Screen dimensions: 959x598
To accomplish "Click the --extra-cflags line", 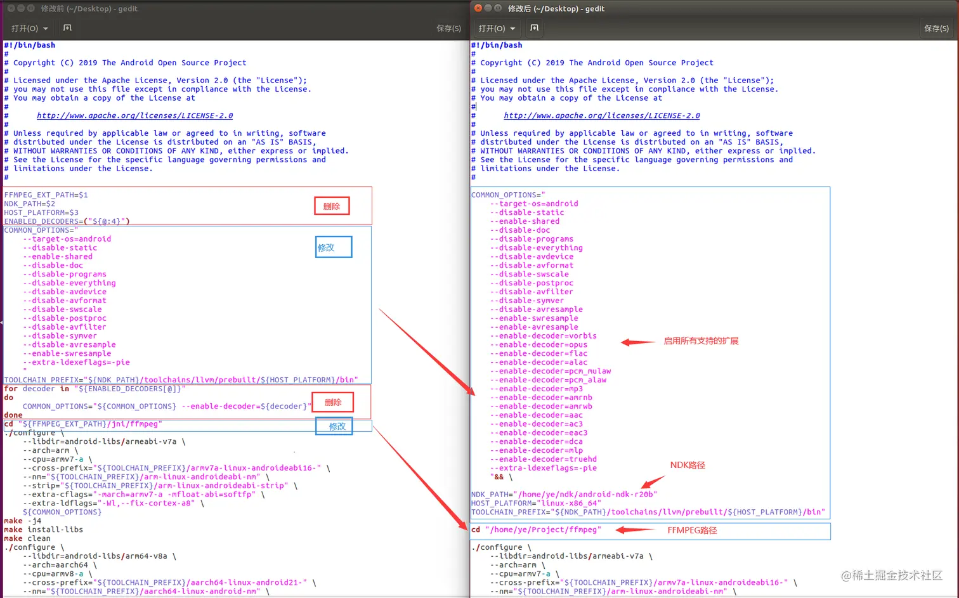I will (144, 495).
